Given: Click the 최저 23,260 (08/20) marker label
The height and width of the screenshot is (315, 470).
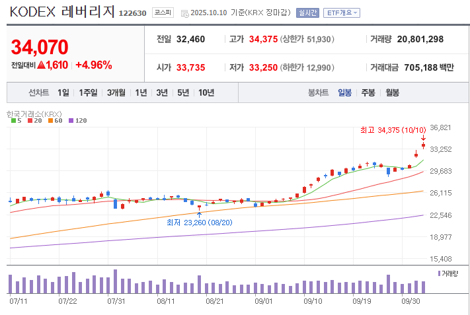Looking at the screenshot, I should 200,223.
